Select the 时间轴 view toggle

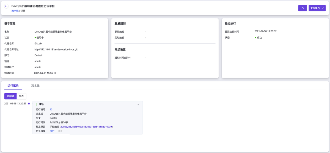pyautogui.click(x=10, y=96)
